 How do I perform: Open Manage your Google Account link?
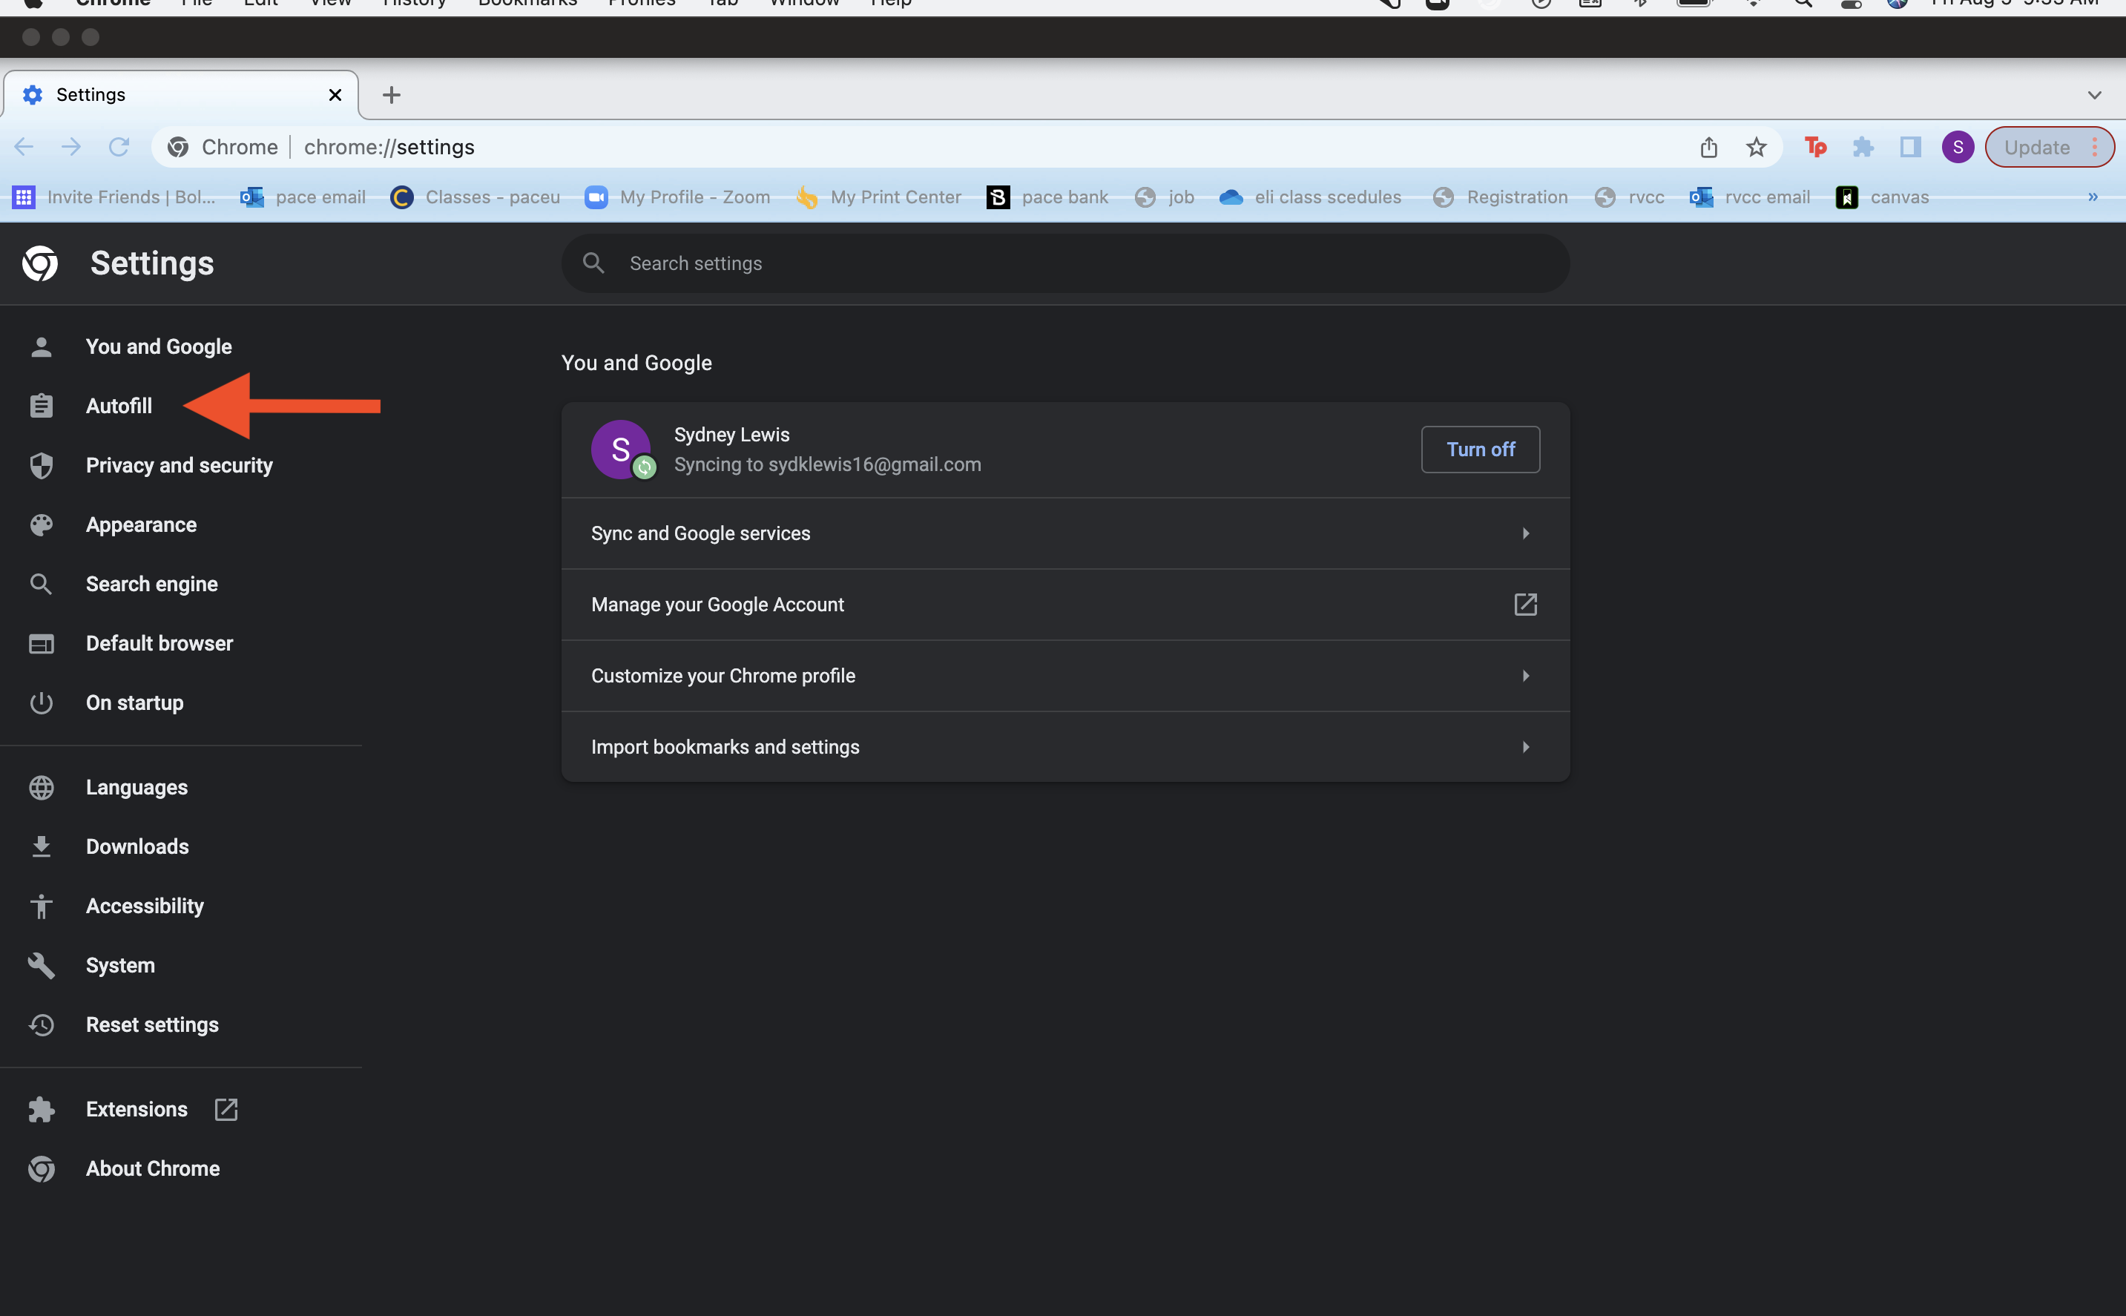tap(1065, 605)
